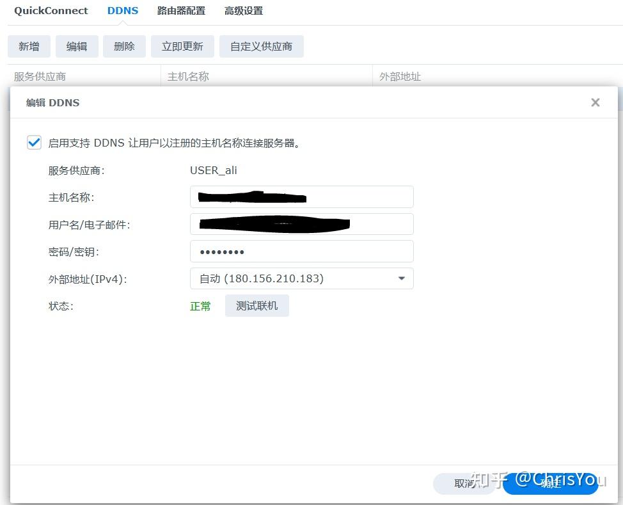Click the 密码/密钥 input field

(301, 251)
